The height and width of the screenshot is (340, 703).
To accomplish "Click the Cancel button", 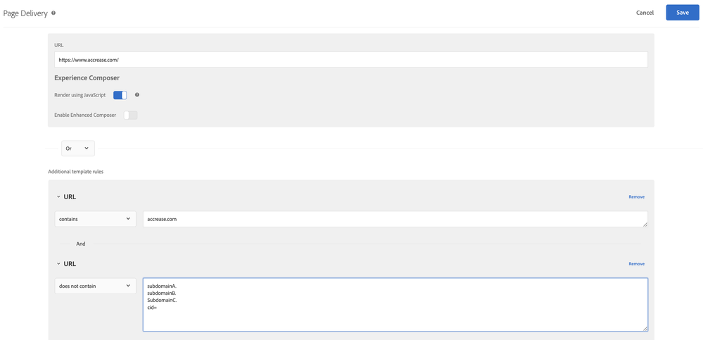I will coord(645,13).
